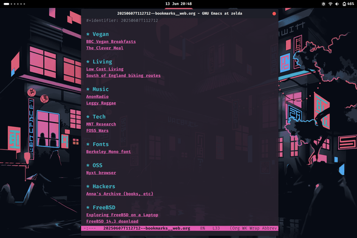
Task: Collapse the Hackers heading star
Action: click(88, 186)
